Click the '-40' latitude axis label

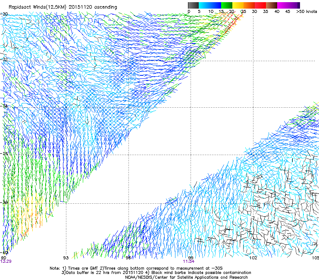point(4,252)
